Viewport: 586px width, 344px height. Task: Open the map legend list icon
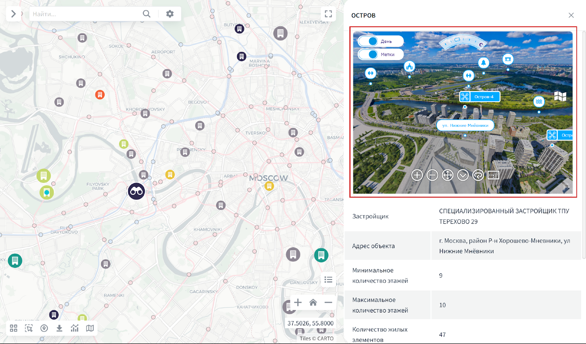(x=329, y=280)
